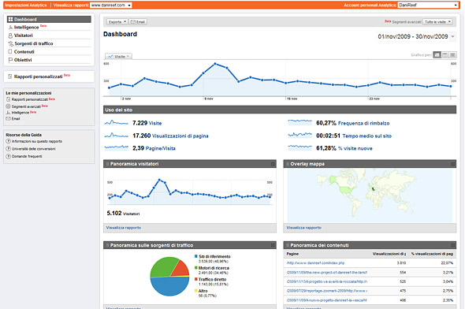
Task: Open Frequenza di rimbalzo link
Action: (x=363, y=123)
